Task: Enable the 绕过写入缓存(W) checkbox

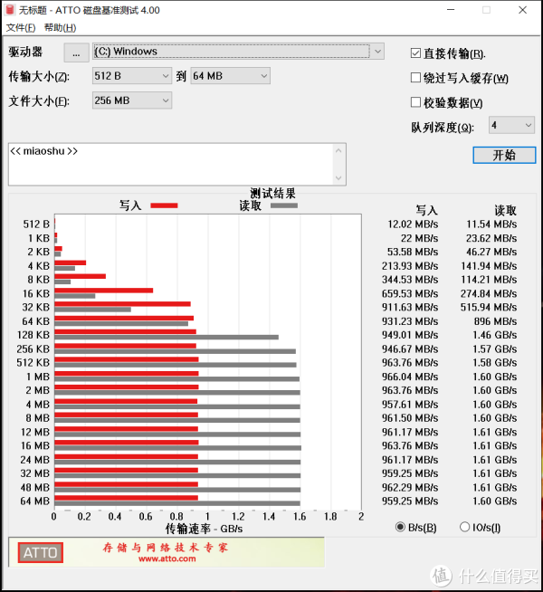Action: [x=415, y=78]
